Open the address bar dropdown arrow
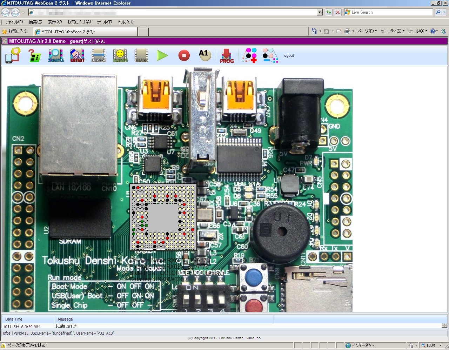 coord(320,12)
